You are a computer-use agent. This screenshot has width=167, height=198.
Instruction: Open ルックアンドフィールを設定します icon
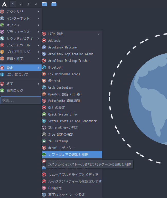click(44, 181)
